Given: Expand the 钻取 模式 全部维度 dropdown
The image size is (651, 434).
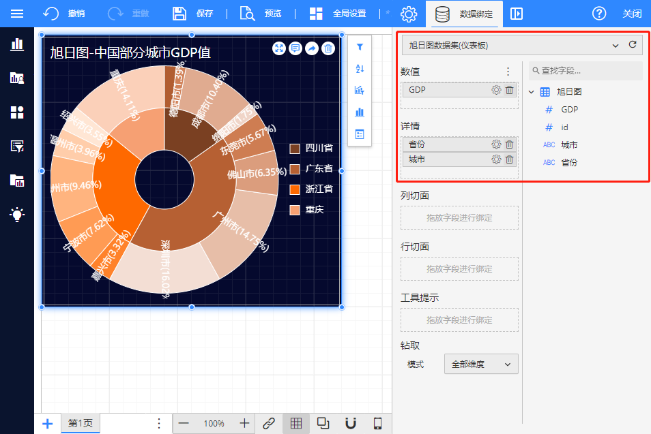Looking at the screenshot, I should pyautogui.click(x=481, y=365).
